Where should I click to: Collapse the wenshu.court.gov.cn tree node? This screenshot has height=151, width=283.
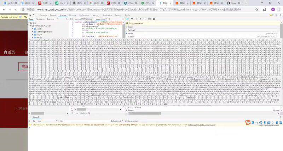(x=31, y=26)
